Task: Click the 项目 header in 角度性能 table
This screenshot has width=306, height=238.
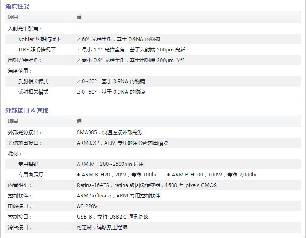Action: click(x=13, y=17)
